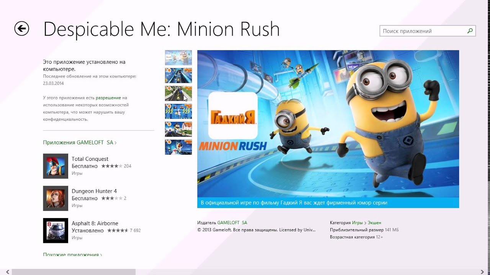
Task: Click the Гадкий Я app logo tile
Action: 233,115
